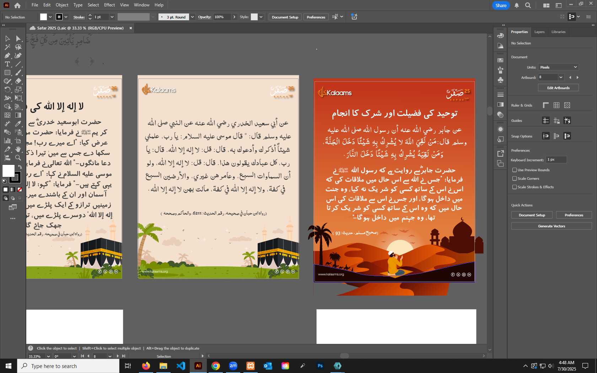Select the Direct Selection tool
Screen dimensions: 597x373
click(x=18, y=38)
